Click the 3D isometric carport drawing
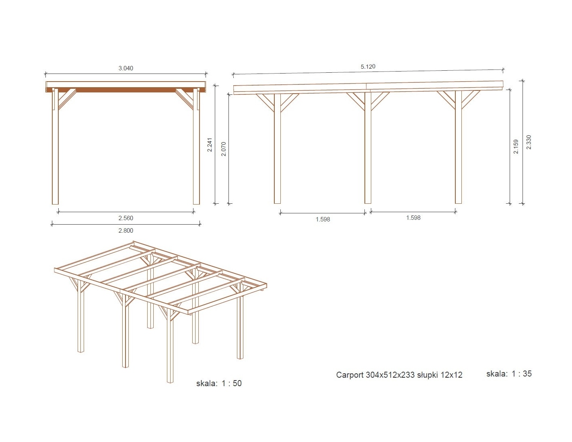This screenshot has width=572, height=442. (161, 305)
